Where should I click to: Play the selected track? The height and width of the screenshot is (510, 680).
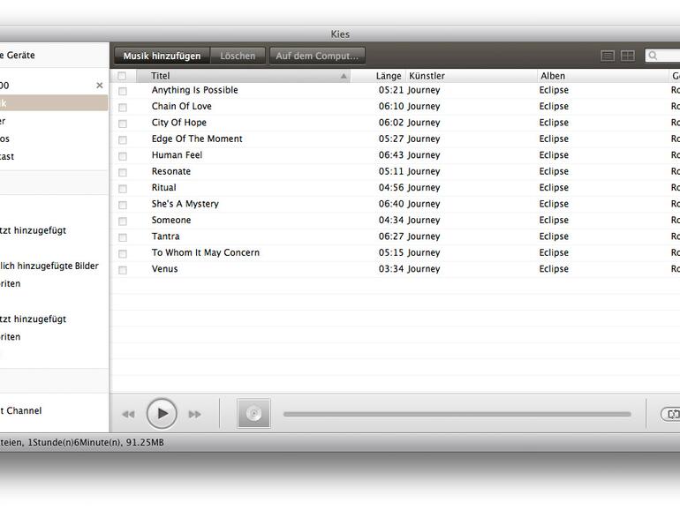pyautogui.click(x=162, y=414)
